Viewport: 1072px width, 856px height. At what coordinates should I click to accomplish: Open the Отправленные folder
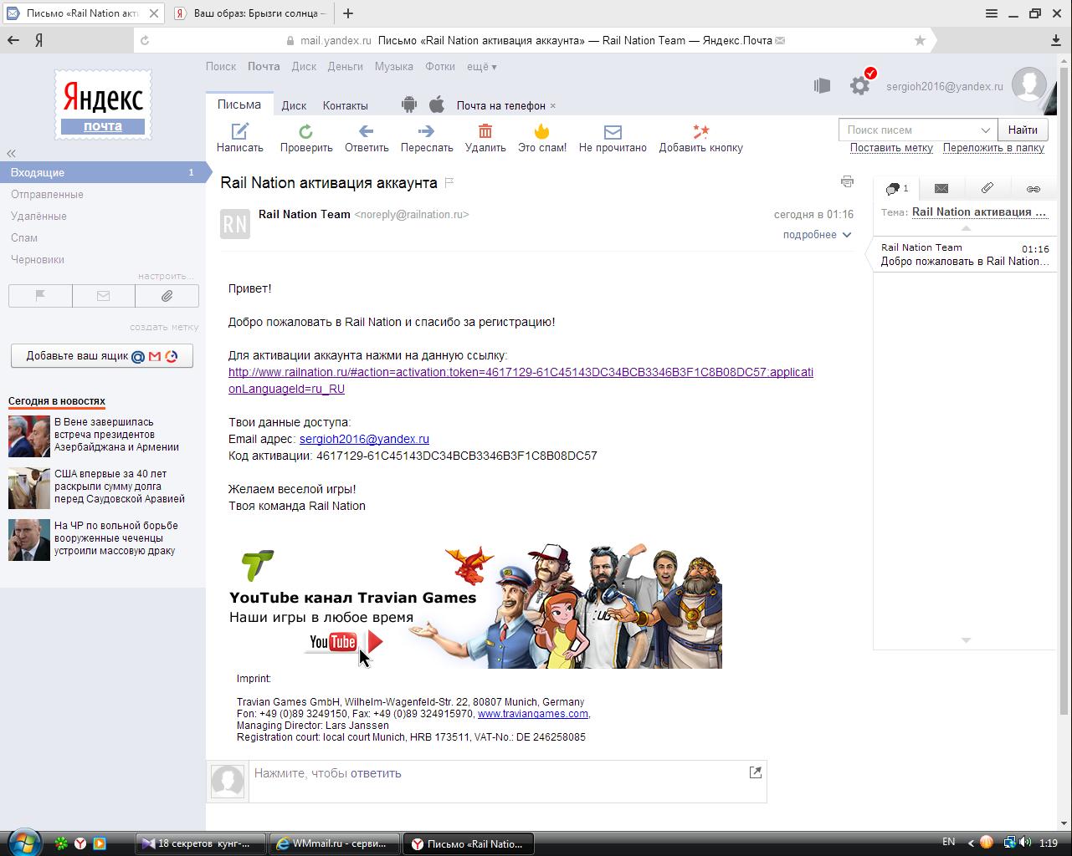(47, 194)
